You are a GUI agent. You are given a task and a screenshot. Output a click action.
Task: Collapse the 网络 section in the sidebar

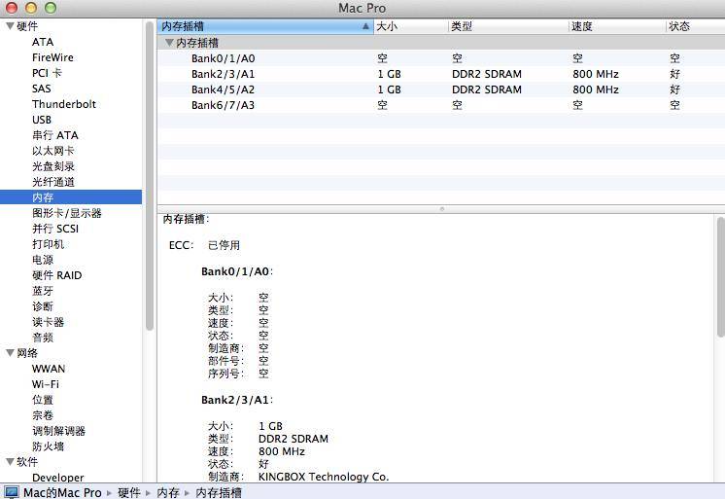point(10,353)
